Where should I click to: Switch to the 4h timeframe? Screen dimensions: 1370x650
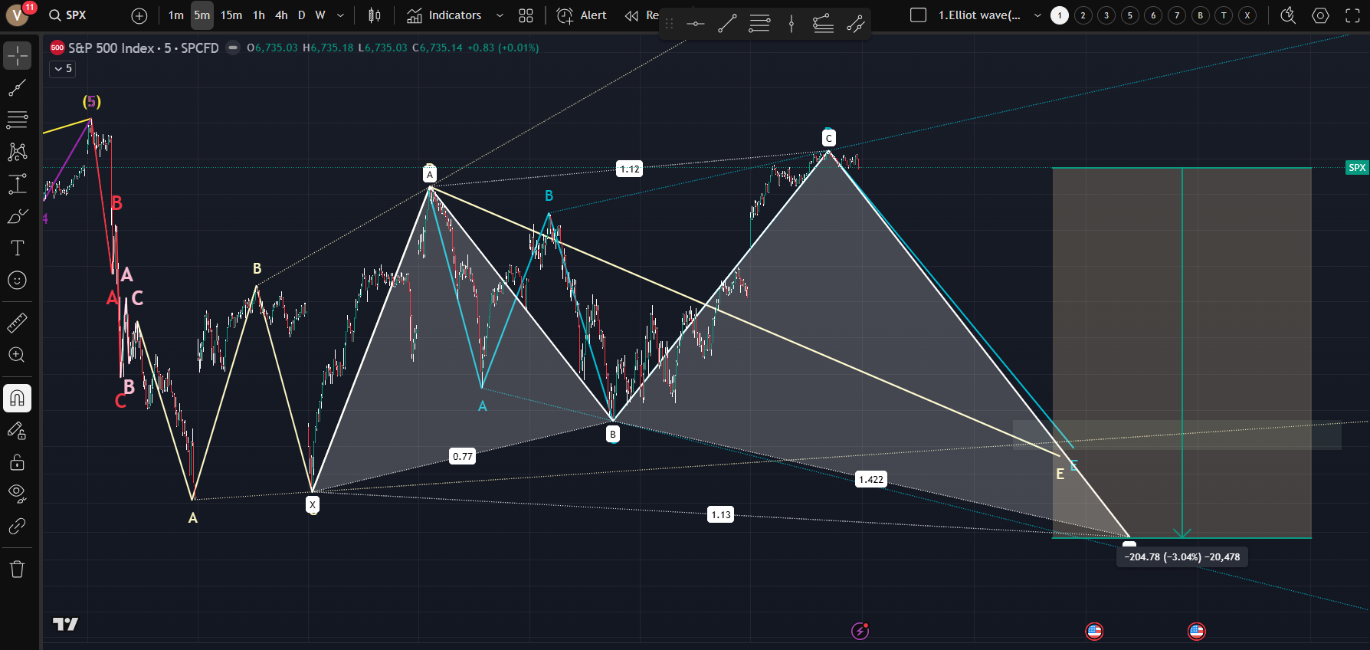point(281,15)
